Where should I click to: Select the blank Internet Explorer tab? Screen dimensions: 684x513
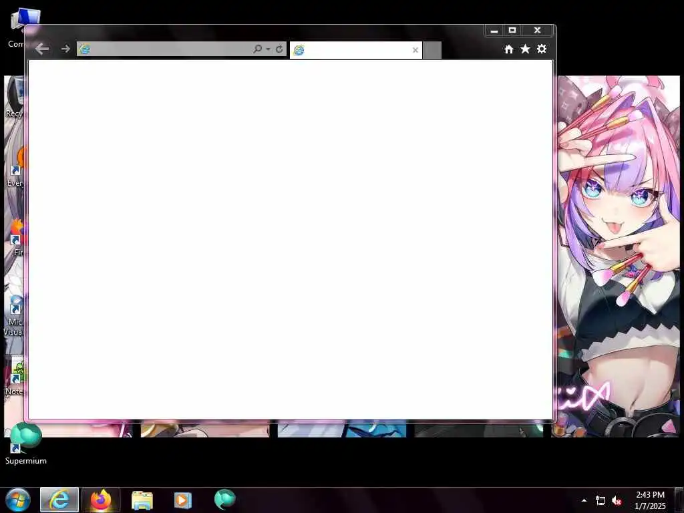pyautogui.click(x=356, y=49)
